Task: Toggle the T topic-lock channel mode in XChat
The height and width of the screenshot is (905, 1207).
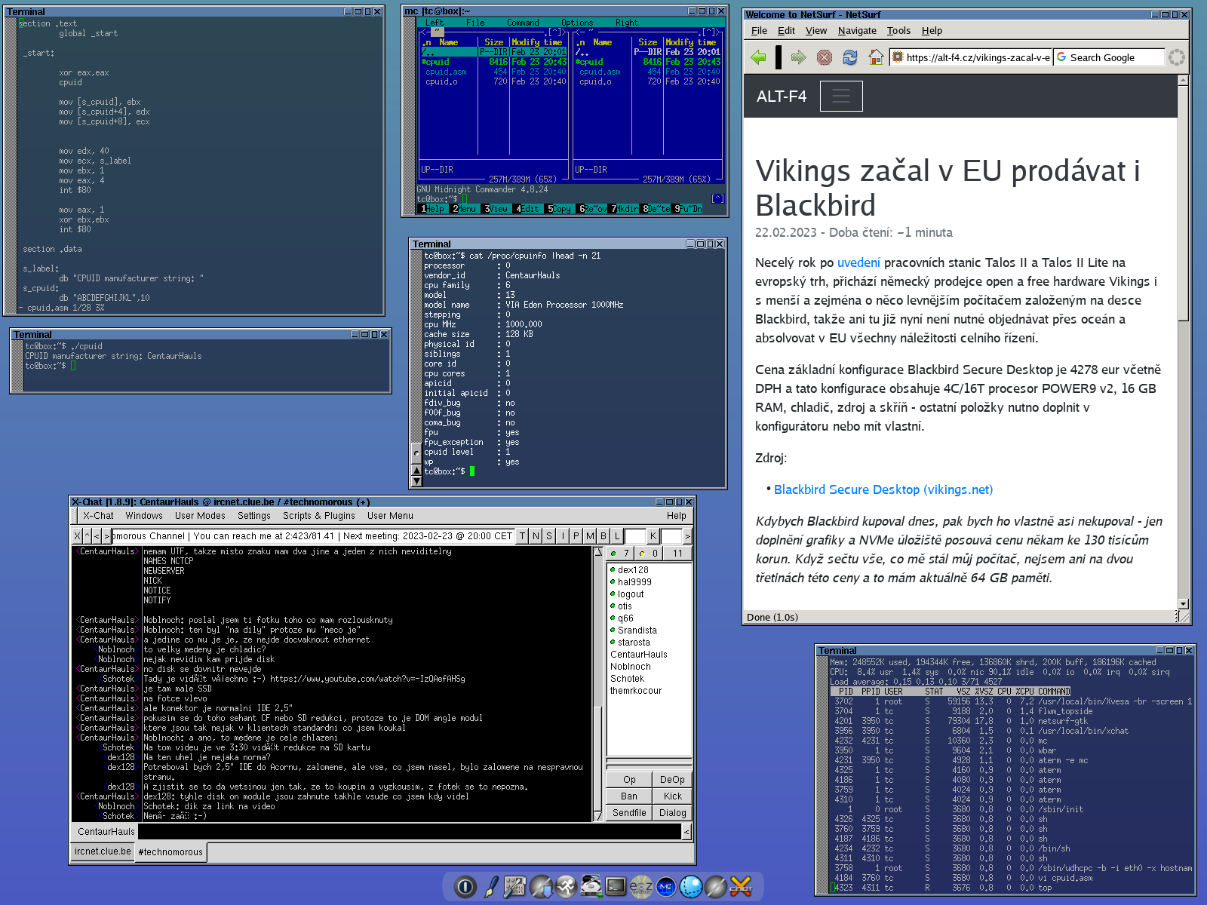Action: point(522,536)
